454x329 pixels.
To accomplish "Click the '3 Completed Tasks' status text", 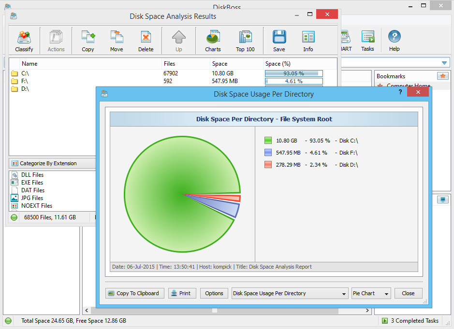I will (415, 321).
